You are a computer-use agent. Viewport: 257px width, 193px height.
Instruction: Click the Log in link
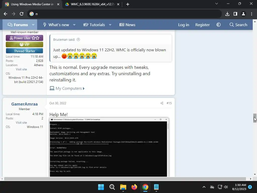click(183, 25)
